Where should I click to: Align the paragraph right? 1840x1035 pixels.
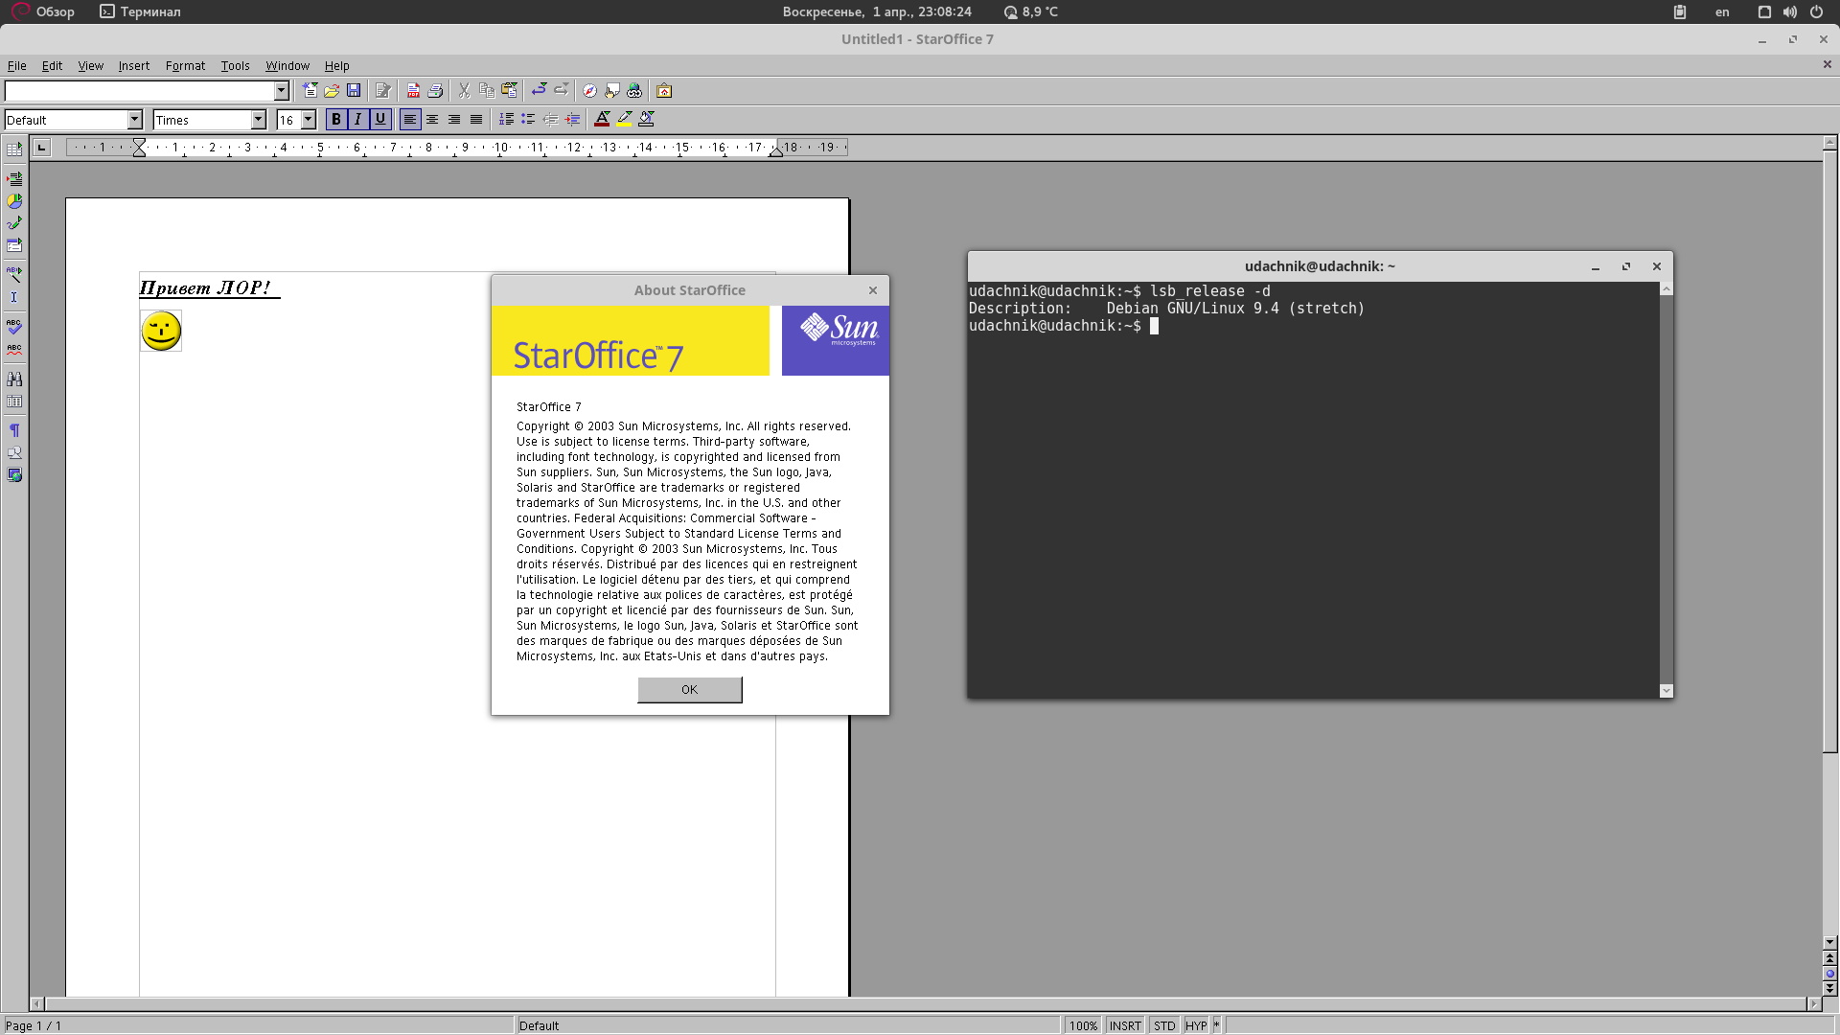(454, 119)
